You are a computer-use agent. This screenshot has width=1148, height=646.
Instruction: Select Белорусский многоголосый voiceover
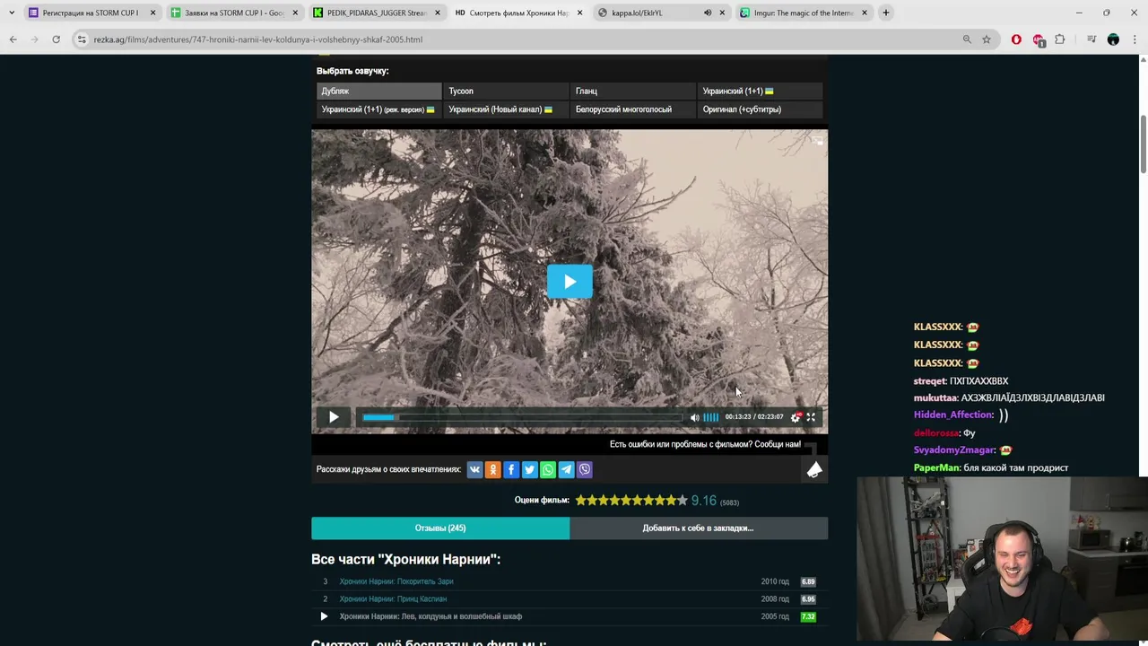tap(633, 109)
